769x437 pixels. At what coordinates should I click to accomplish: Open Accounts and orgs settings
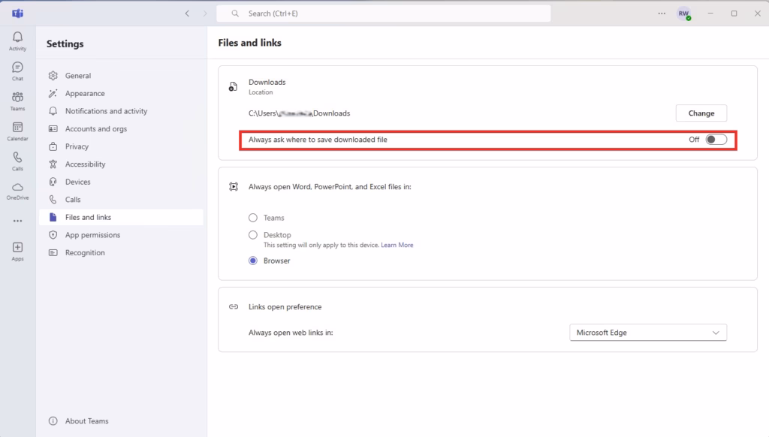pos(121,128)
